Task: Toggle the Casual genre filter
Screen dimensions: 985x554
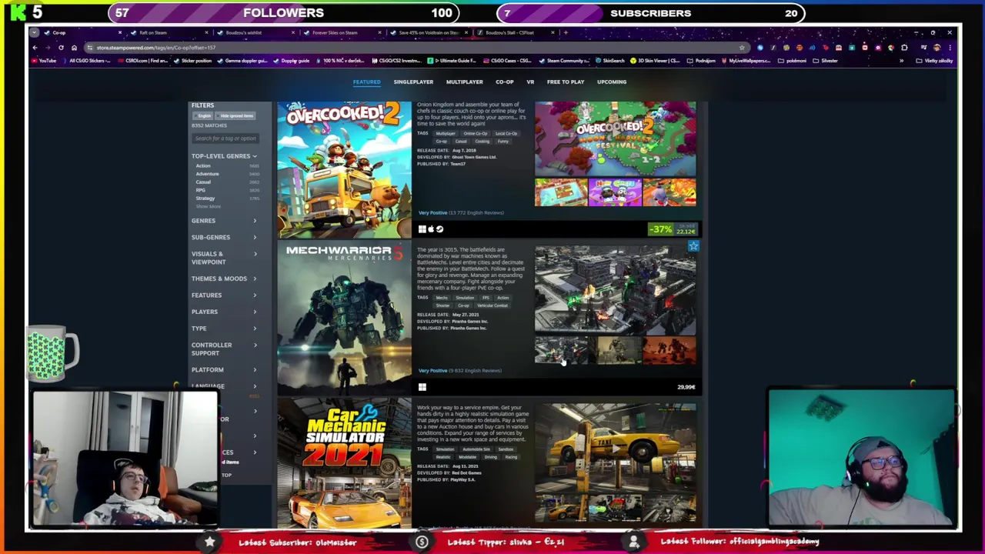Action: (x=203, y=182)
